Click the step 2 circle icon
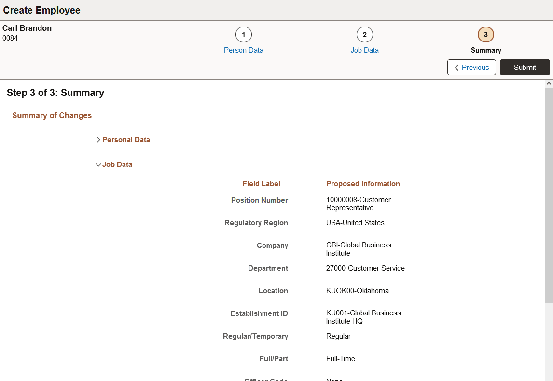 (x=364, y=35)
